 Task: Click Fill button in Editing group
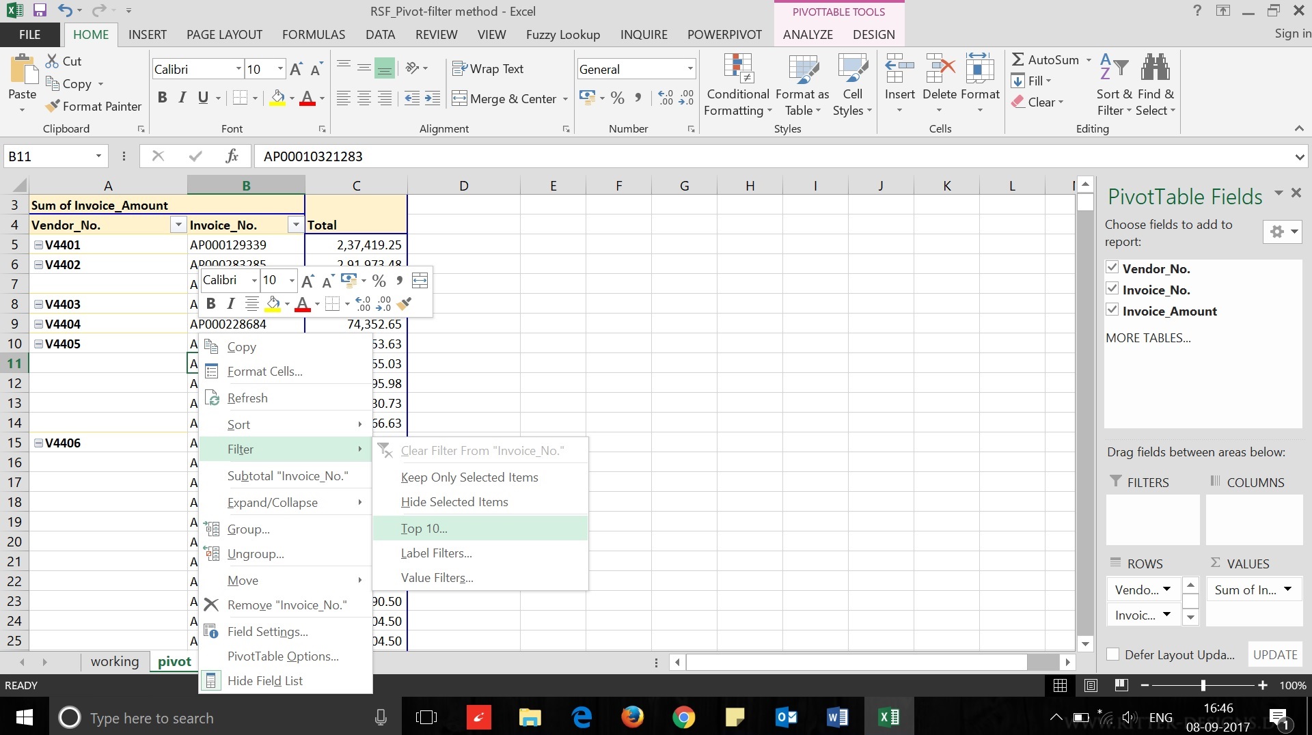(x=1031, y=81)
